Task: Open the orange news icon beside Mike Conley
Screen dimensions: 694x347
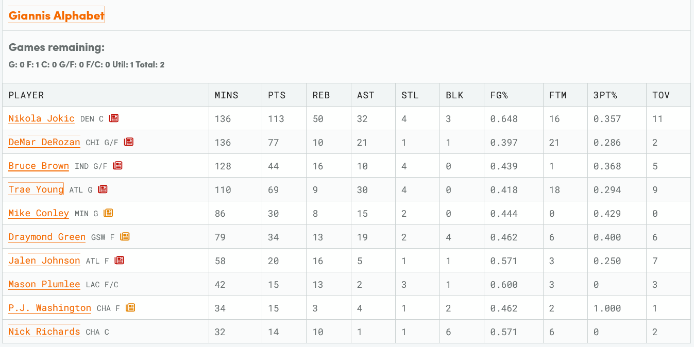Action: tap(108, 213)
